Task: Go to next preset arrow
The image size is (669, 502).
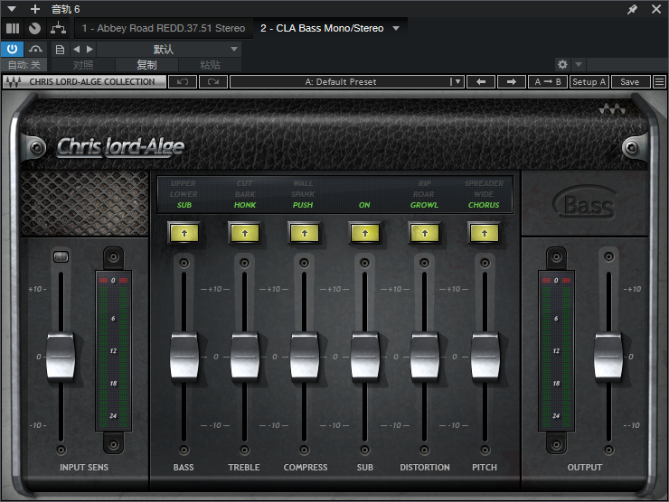Action: [x=90, y=50]
